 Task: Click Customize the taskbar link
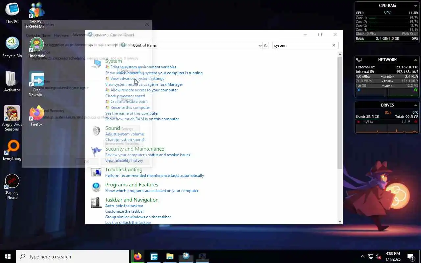(124, 211)
